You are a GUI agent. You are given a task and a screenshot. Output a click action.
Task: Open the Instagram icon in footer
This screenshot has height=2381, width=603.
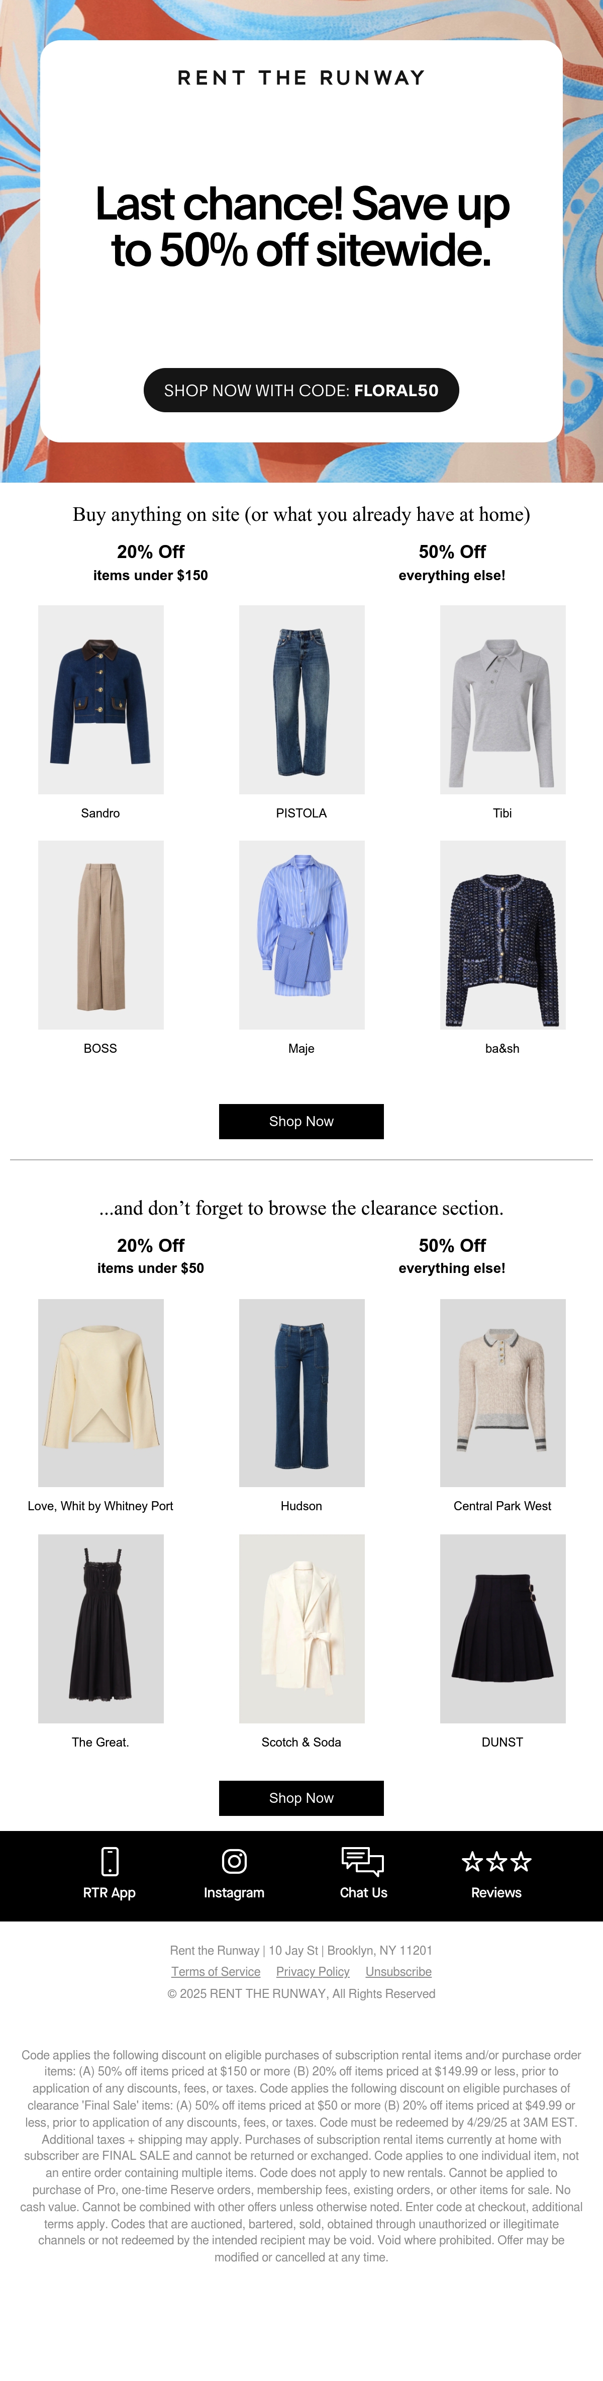(235, 1860)
